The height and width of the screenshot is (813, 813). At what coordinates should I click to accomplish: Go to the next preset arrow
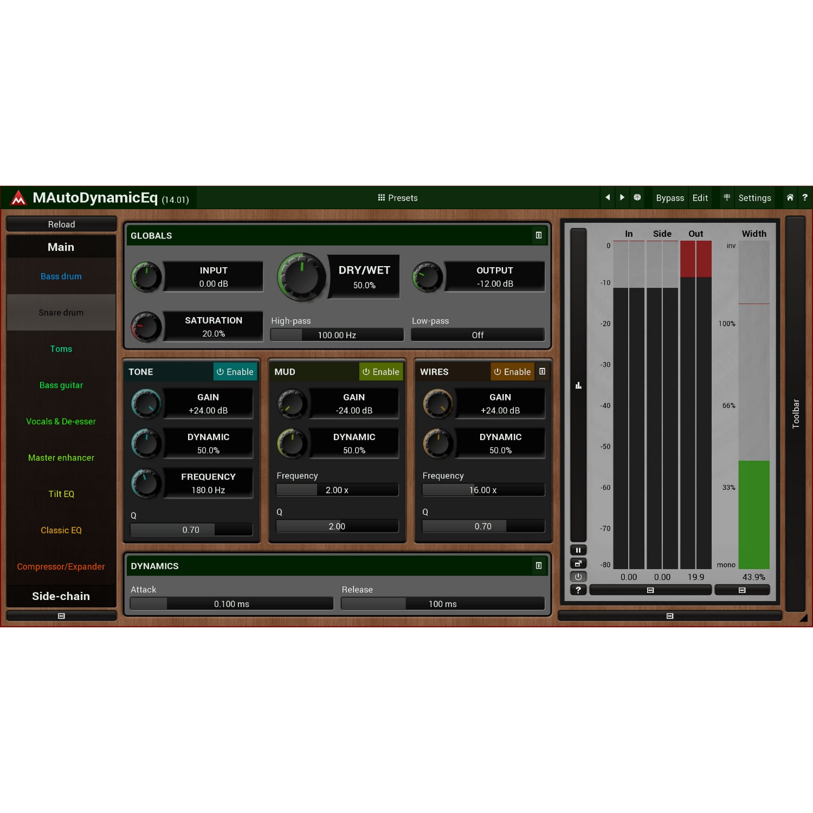[x=622, y=197]
